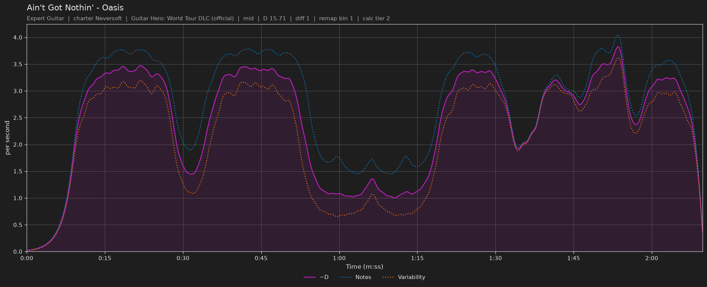This screenshot has height=287, width=707.
Task: Select the "~D" legend entry
Action: (316, 277)
